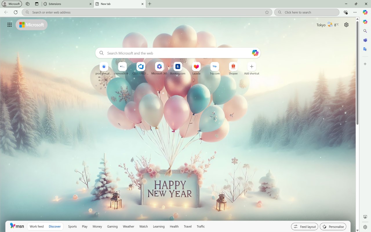Screen dimensions: 371x232
Task: Open Lazada shortcut
Action: click(196, 69)
